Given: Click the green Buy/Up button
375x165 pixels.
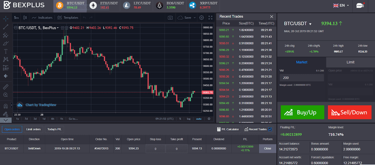Looking at the screenshot, I should click(302, 112).
